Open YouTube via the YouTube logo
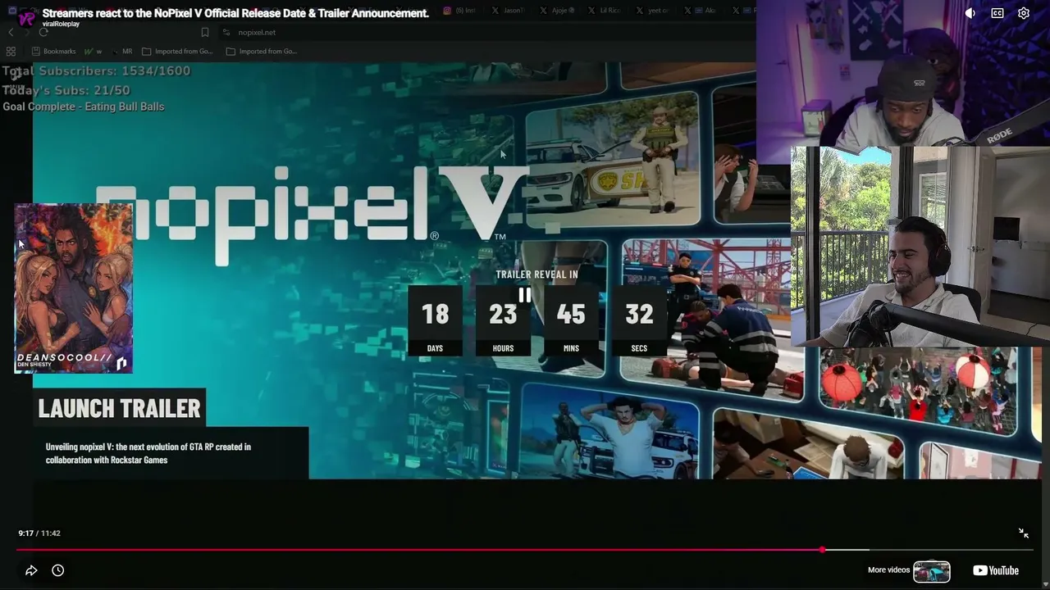Screen dimensions: 1050x590 click(x=996, y=570)
